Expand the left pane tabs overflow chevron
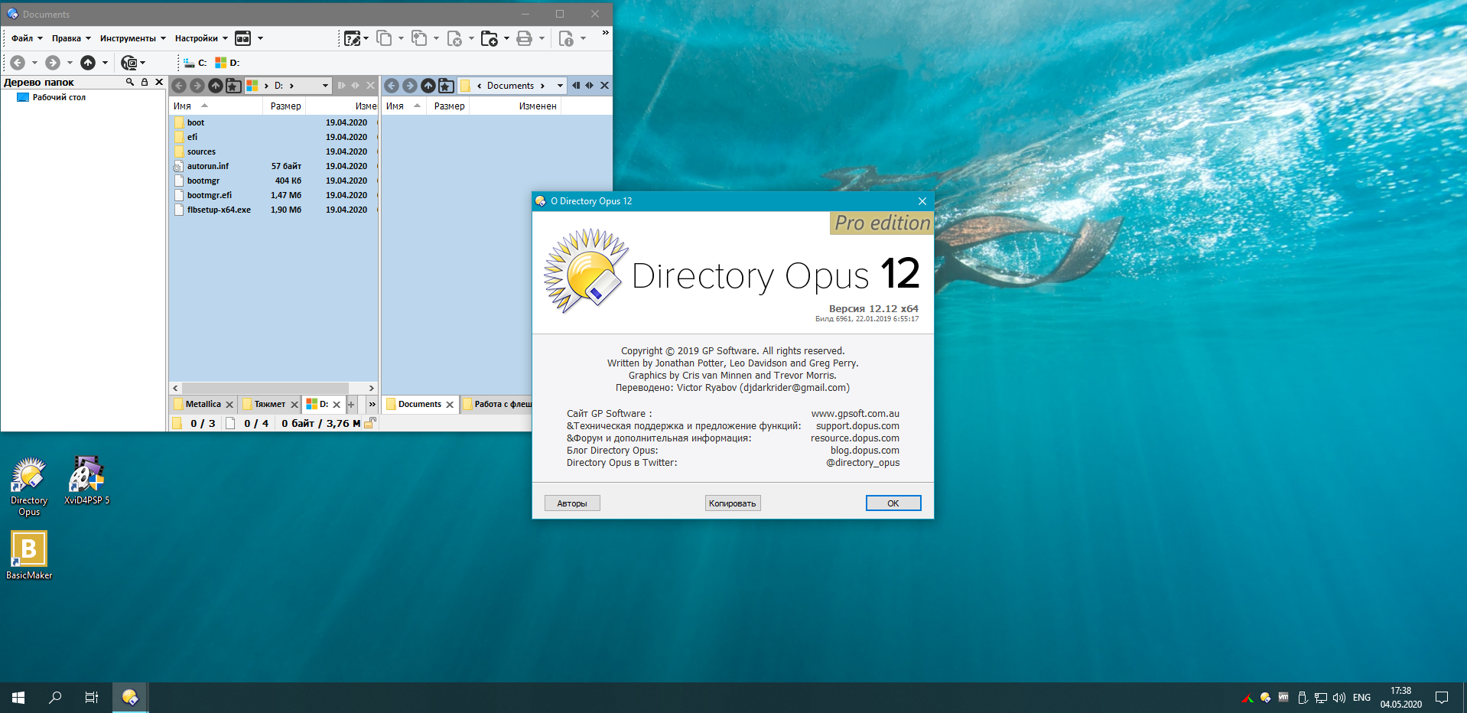 point(372,405)
